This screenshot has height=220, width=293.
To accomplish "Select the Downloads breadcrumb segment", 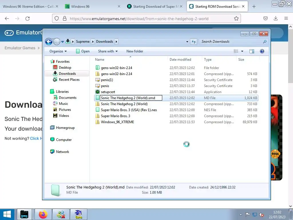I will [x=104, y=42].
